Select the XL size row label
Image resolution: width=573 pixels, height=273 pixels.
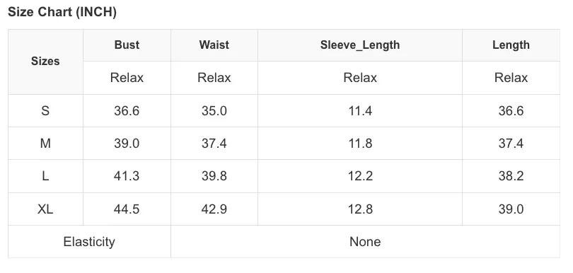[x=45, y=209]
